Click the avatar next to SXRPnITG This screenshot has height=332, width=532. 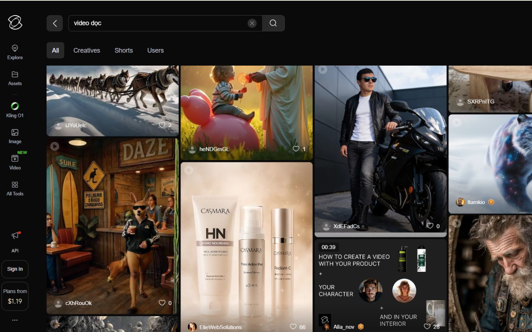pos(460,102)
